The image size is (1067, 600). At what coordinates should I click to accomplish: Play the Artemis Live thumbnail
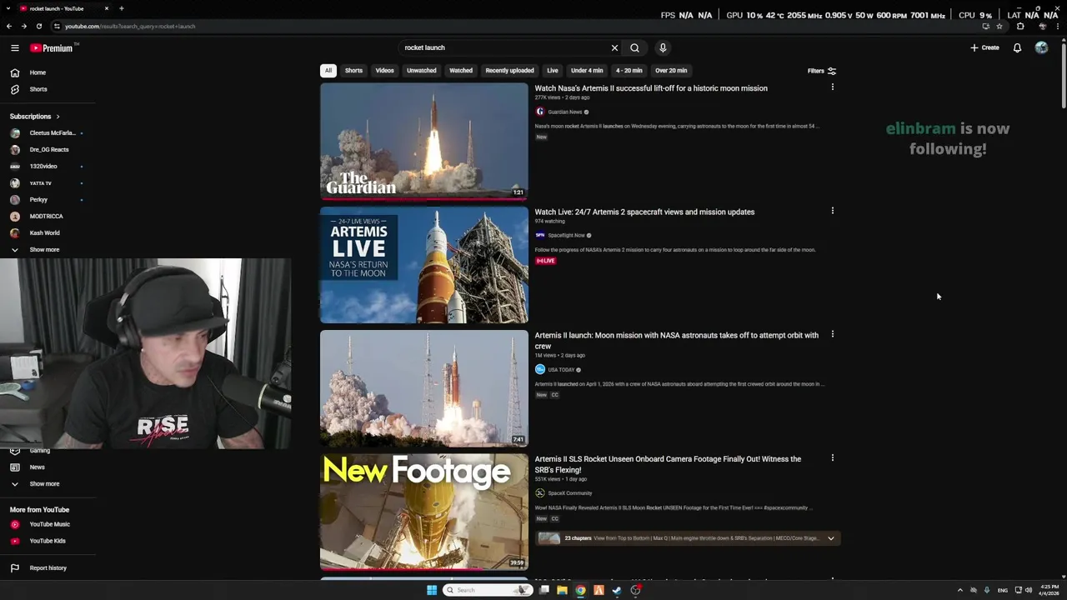tap(423, 264)
